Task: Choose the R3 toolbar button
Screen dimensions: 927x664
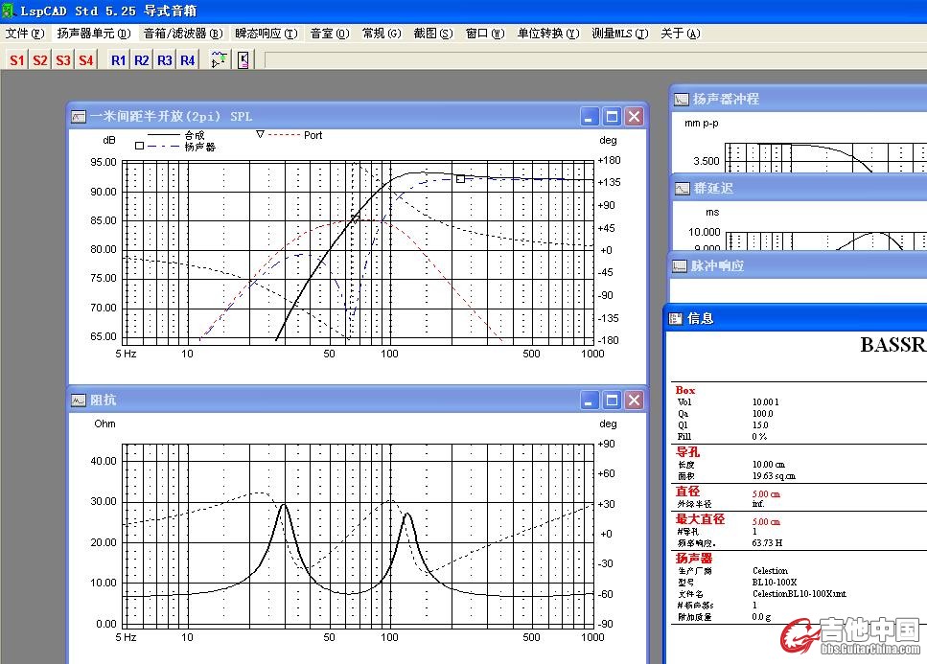Action: [x=164, y=59]
